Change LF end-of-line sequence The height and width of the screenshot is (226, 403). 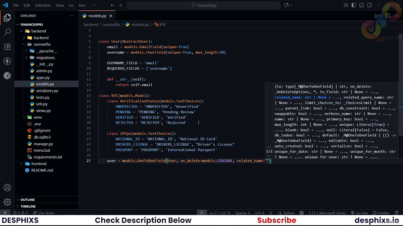(270, 213)
